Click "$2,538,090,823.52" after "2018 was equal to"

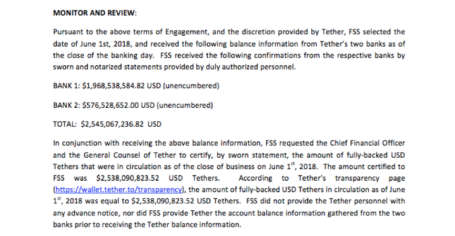coord(163,201)
